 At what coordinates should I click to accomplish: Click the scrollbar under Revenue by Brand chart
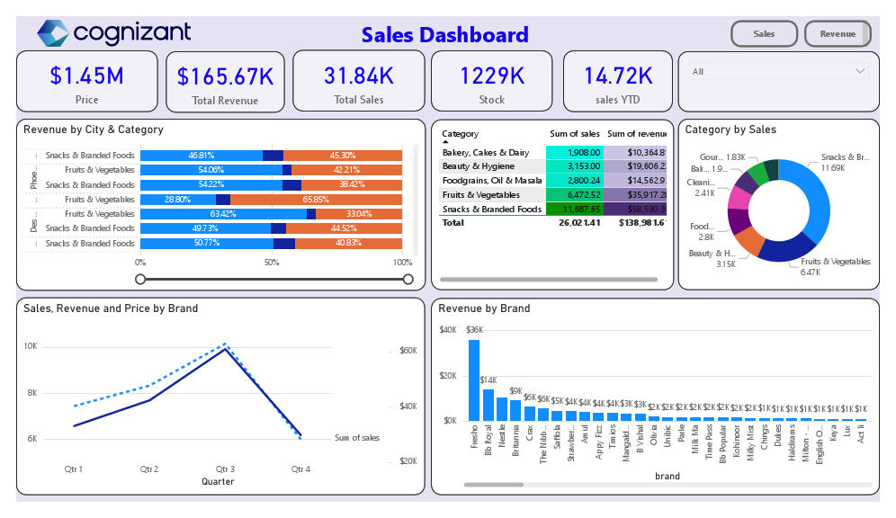(x=495, y=484)
